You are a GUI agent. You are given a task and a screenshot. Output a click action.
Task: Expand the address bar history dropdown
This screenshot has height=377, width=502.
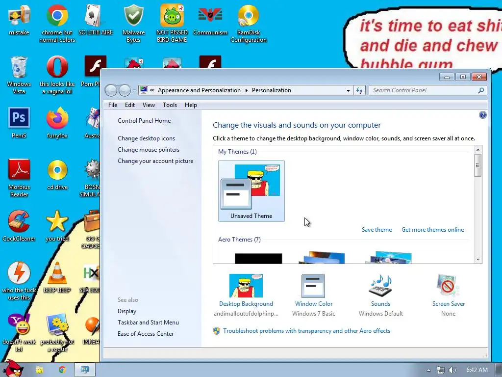[348, 91]
